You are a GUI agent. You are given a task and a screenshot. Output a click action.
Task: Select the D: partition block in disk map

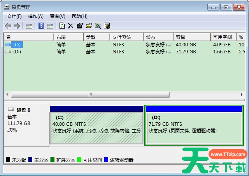coord(194,125)
